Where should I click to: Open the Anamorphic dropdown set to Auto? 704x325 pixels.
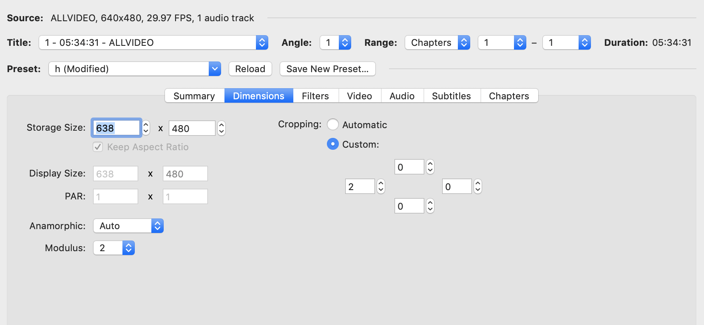(128, 226)
